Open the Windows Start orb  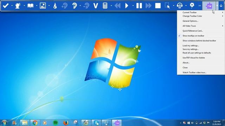[x=4, y=123]
